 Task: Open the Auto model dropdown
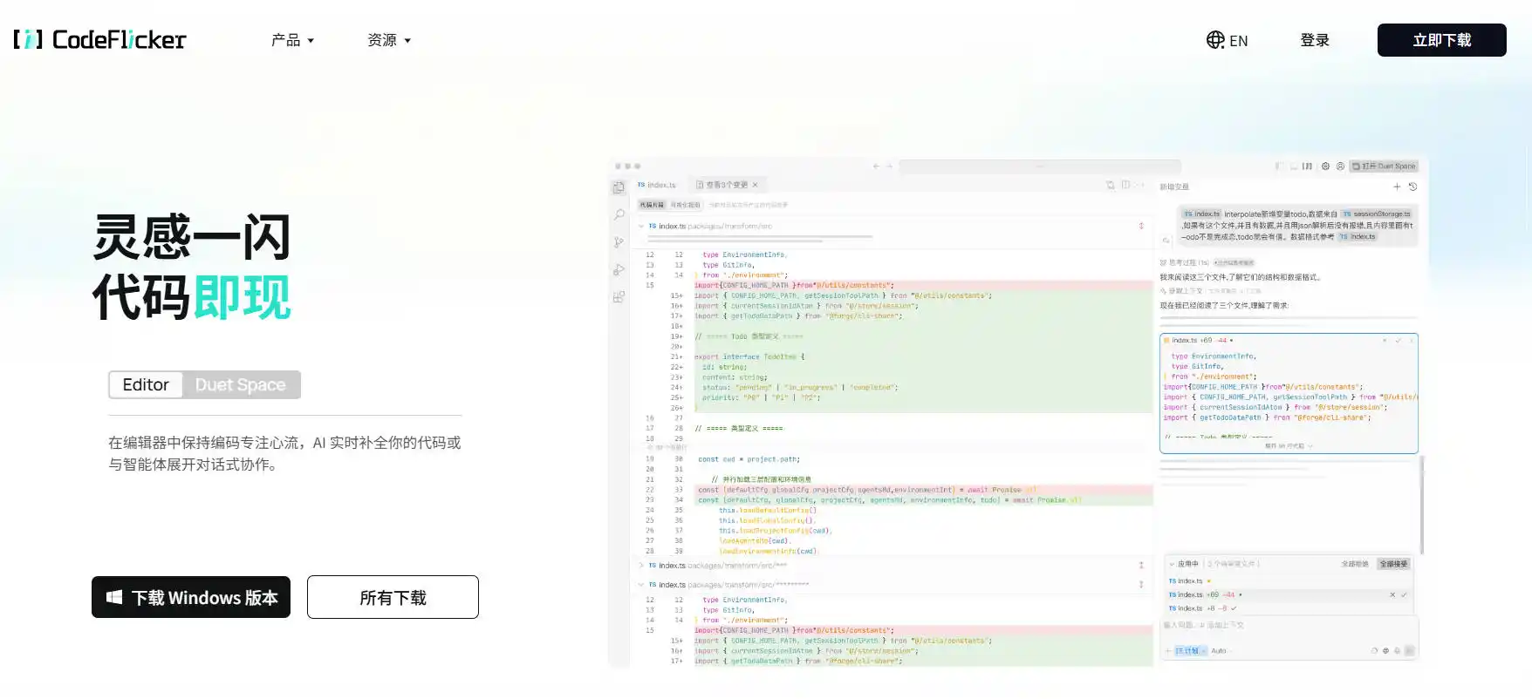(x=1221, y=650)
